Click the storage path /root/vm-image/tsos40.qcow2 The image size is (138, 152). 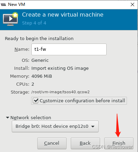pyautogui.click(x=60, y=92)
